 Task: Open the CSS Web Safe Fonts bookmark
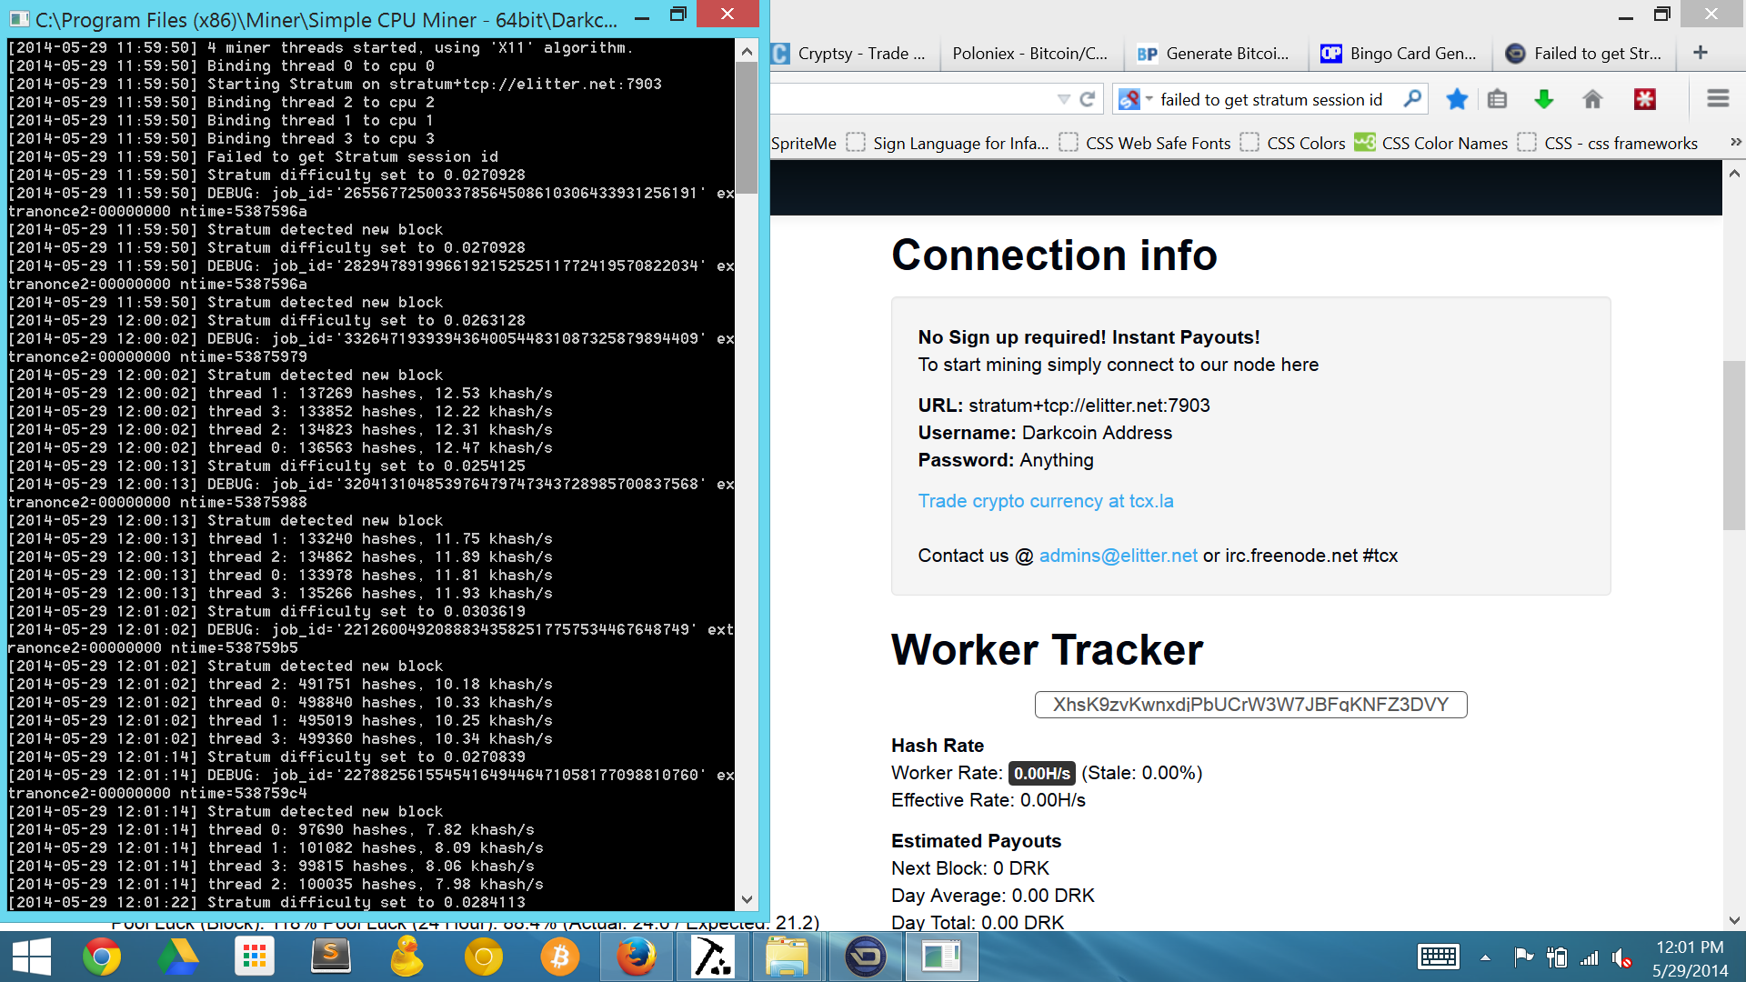[1144, 144]
